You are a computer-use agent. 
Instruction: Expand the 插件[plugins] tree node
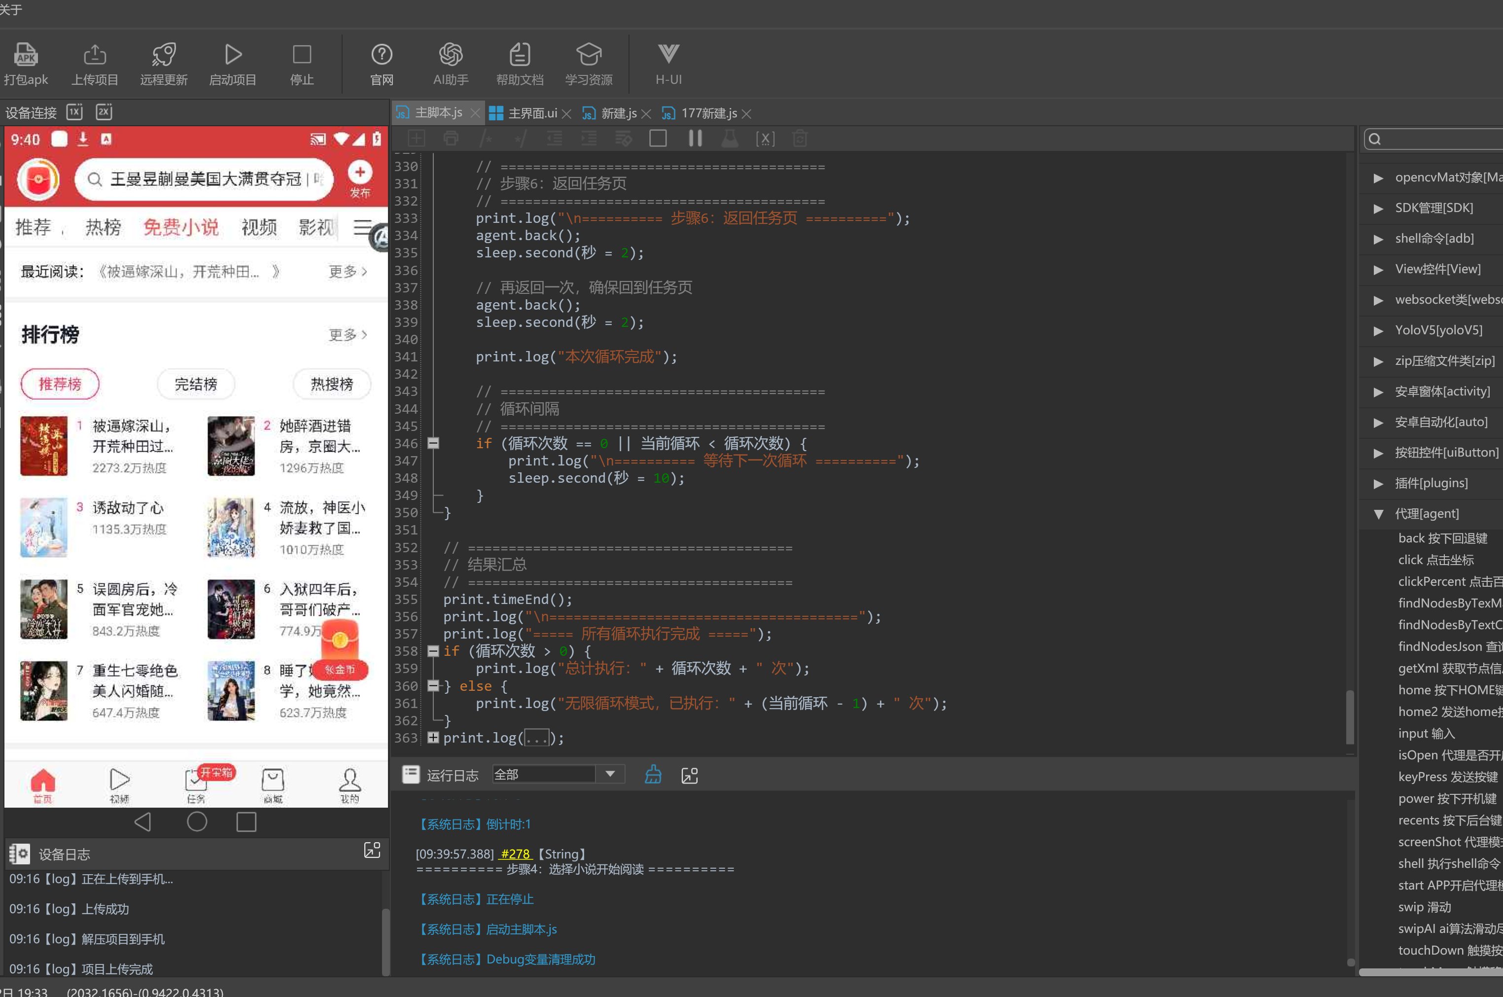pyautogui.click(x=1378, y=483)
